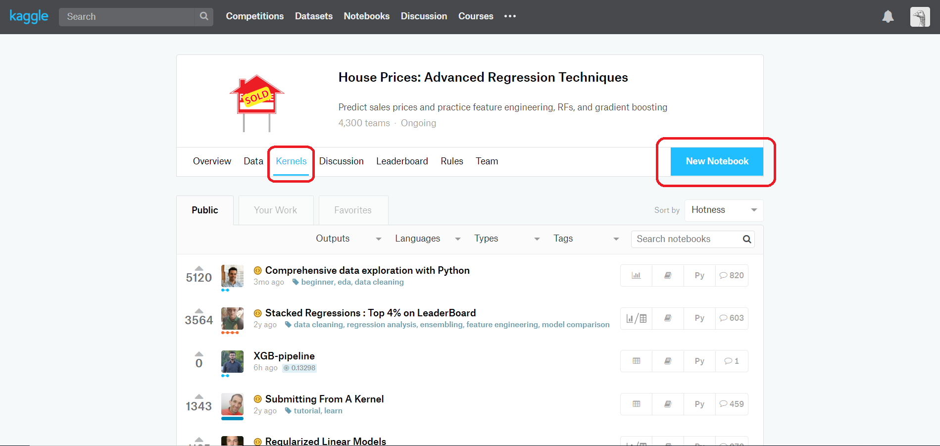Click your profile avatar
Screen dimensions: 940x446
(919, 16)
